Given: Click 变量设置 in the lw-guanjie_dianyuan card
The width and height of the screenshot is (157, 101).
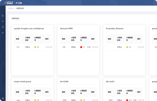Looking at the screenshot, I should coord(141,47).
